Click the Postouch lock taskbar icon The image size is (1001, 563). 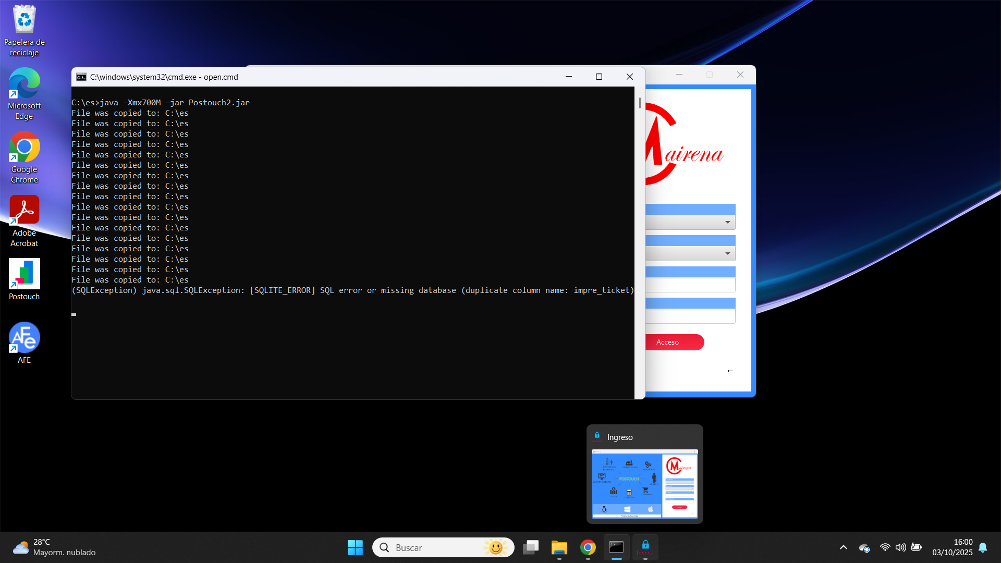(645, 547)
